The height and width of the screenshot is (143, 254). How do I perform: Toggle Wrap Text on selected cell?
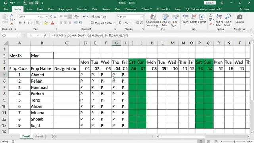pyautogui.click(x=98, y=17)
